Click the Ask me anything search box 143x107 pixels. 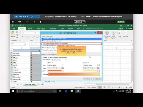click(36, 91)
